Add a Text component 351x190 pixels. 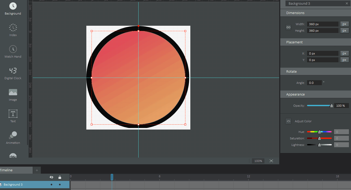[x=13, y=116]
